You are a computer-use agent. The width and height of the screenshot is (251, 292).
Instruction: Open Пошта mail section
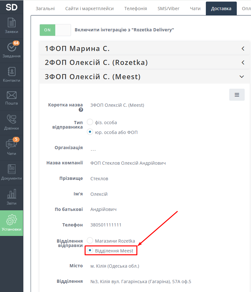coord(11,98)
